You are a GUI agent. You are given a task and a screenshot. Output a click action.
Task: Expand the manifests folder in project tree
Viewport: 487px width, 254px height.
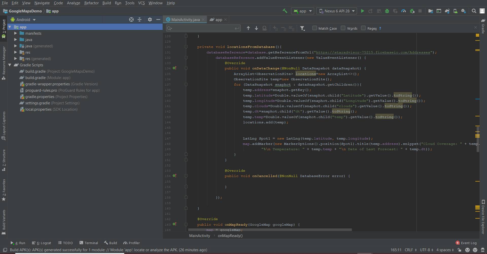[x=15, y=33]
